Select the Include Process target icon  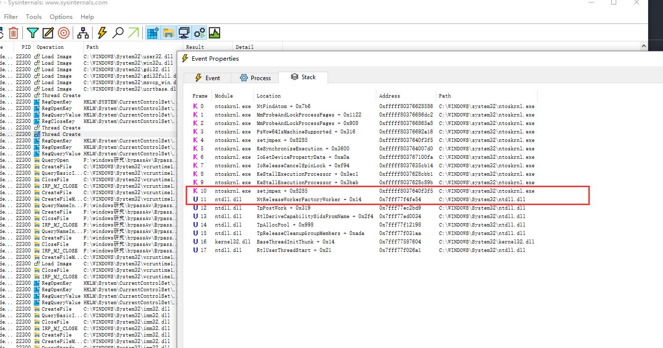click(x=64, y=33)
